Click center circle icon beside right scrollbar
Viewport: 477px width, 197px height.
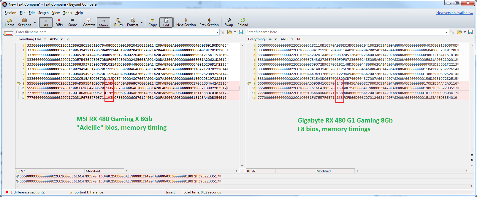(x=472, y=160)
